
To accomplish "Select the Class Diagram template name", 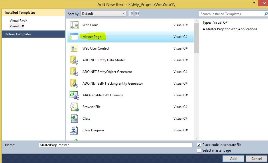I will click(x=93, y=130).
